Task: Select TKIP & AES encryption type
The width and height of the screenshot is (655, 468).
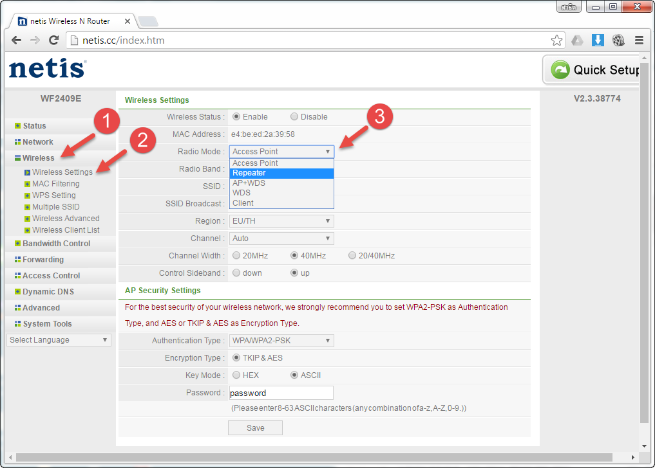Action: [x=236, y=358]
